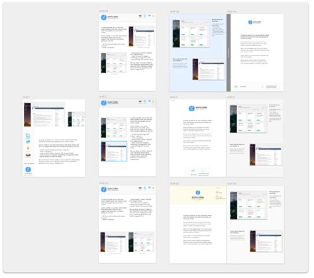
Task: Select the sunset screenshot on the middle-right grey artboard
Action: coord(266,155)
